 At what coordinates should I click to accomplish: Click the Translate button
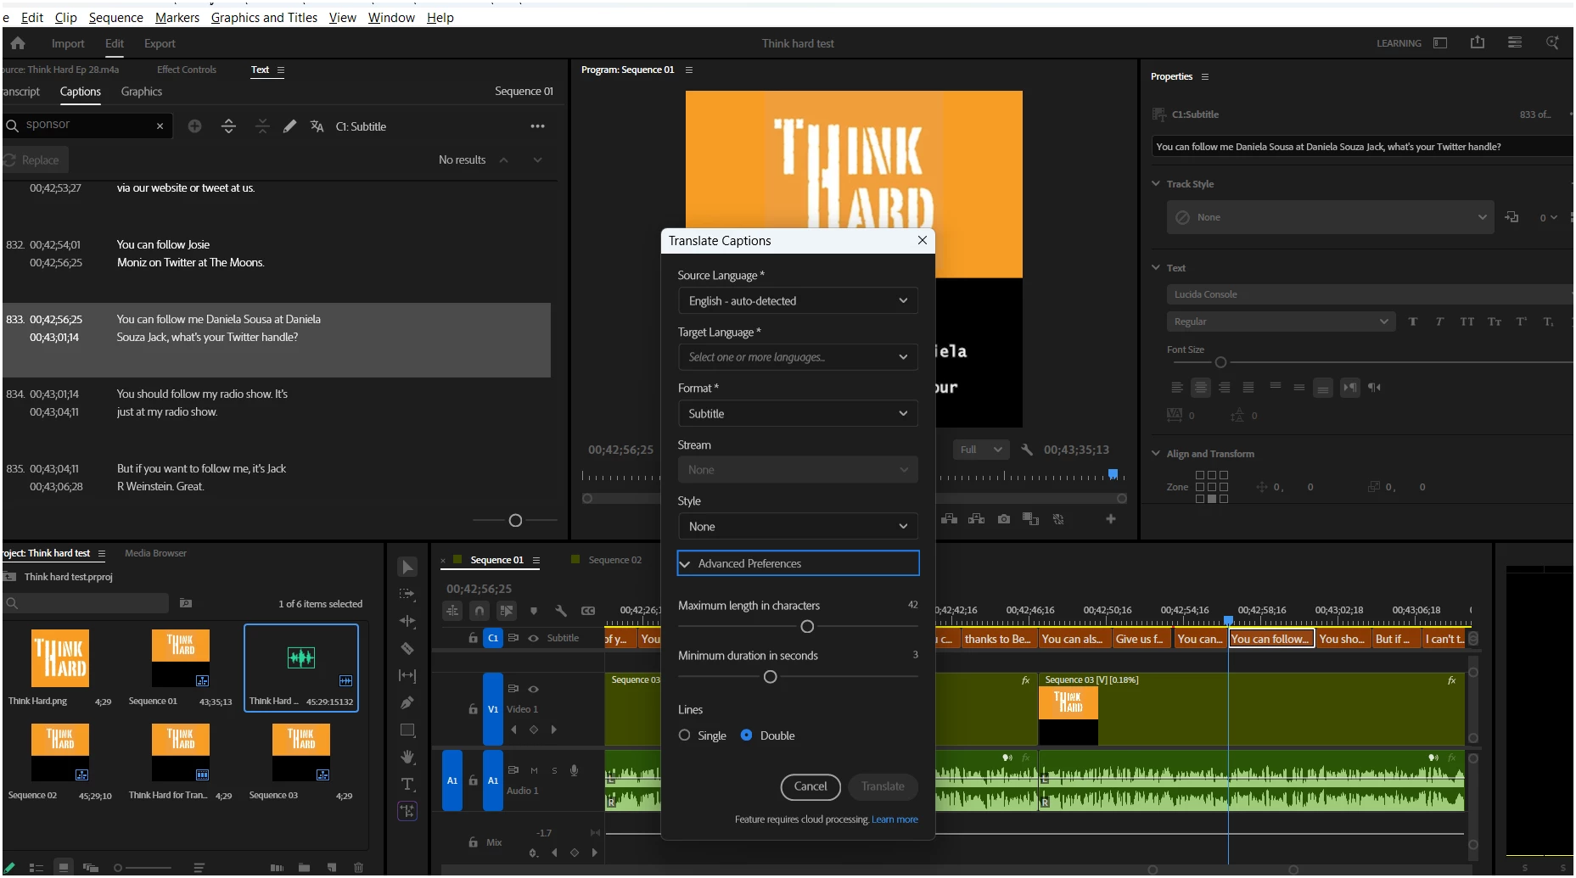click(x=883, y=786)
